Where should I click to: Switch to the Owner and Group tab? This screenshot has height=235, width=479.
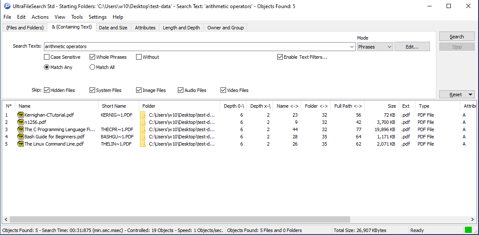(226, 27)
